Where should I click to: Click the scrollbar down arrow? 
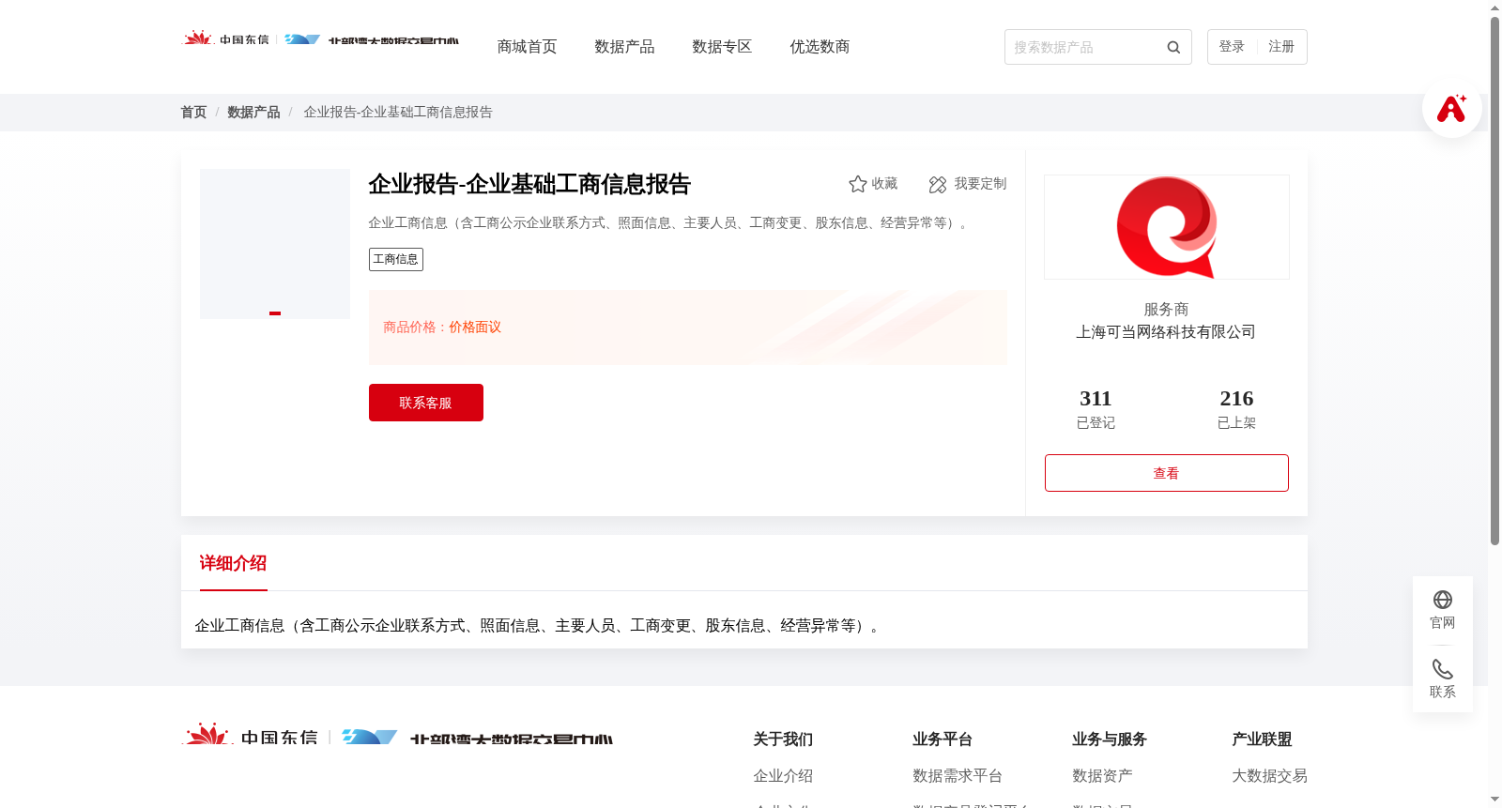(1495, 800)
